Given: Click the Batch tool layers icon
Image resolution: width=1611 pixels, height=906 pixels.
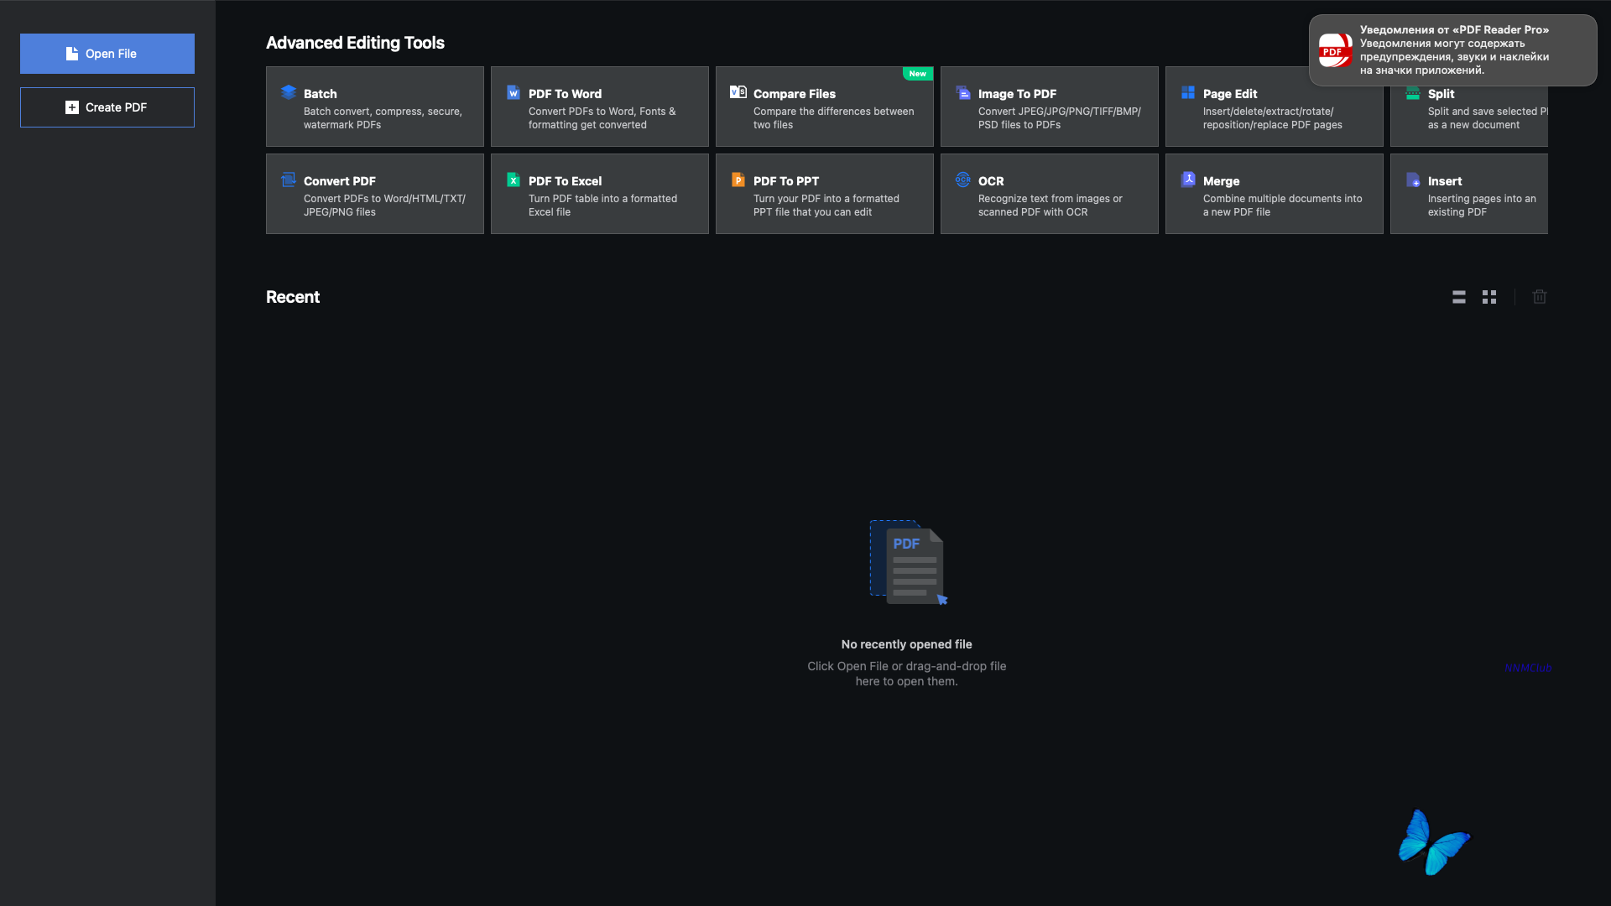Looking at the screenshot, I should pyautogui.click(x=289, y=92).
